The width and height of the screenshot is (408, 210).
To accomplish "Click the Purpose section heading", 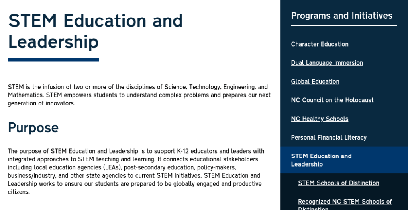I will [33, 128].
